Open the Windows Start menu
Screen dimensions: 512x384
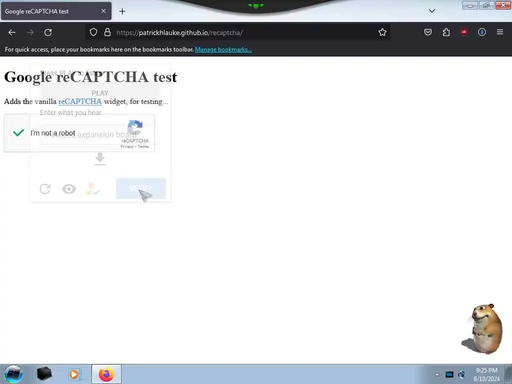(x=13, y=374)
